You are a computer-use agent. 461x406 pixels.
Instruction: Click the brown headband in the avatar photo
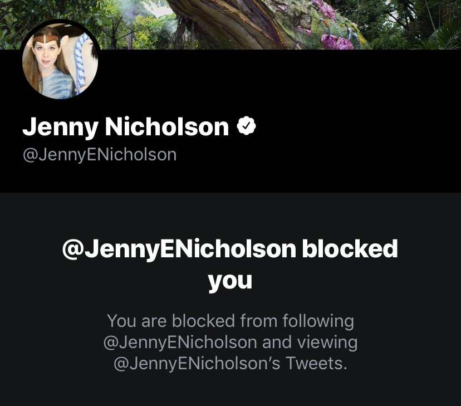coord(45,39)
